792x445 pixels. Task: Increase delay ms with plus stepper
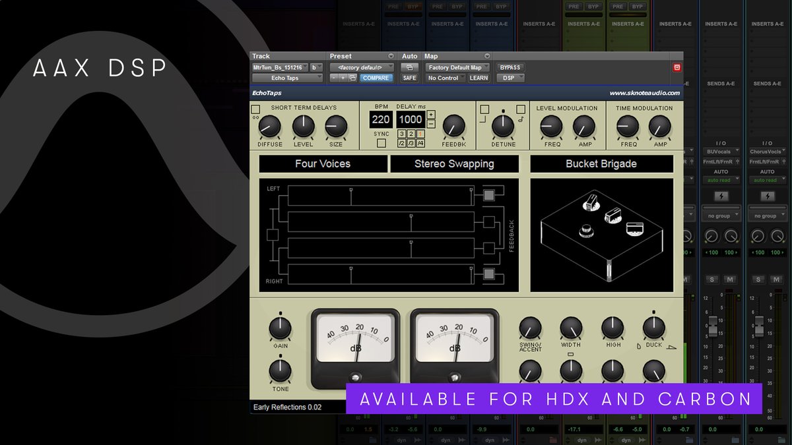point(431,115)
